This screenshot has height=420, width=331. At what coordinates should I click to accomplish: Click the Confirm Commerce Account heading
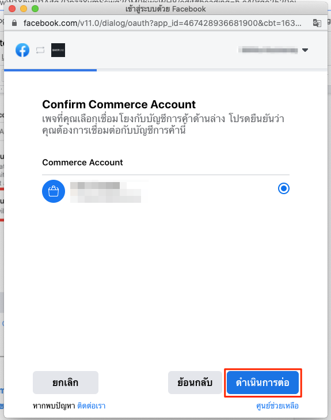(119, 104)
